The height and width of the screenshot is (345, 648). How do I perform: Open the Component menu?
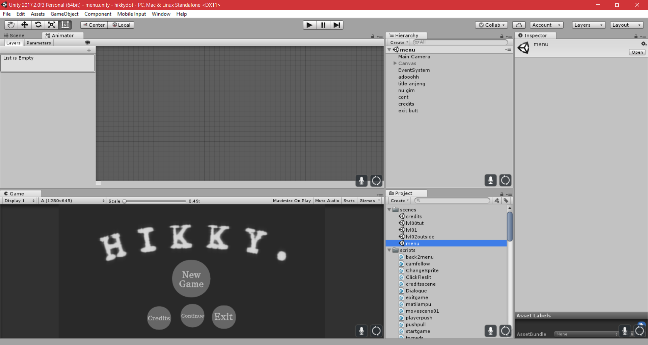click(98, 14)
